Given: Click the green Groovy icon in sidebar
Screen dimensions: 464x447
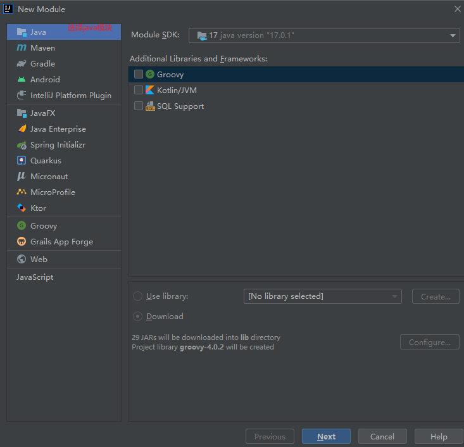Looking at the screenshot, I should tap(22, 225).
